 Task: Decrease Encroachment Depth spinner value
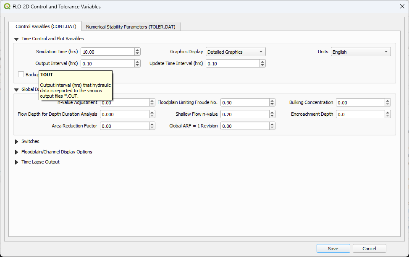(x=388, y=116)
